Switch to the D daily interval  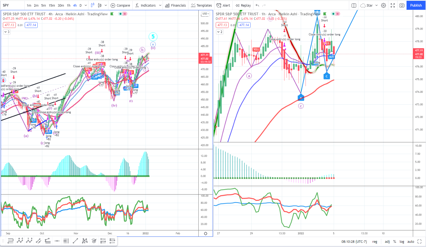81,5
